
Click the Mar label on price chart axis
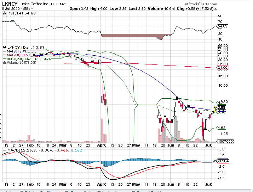[x=63, y=145]
